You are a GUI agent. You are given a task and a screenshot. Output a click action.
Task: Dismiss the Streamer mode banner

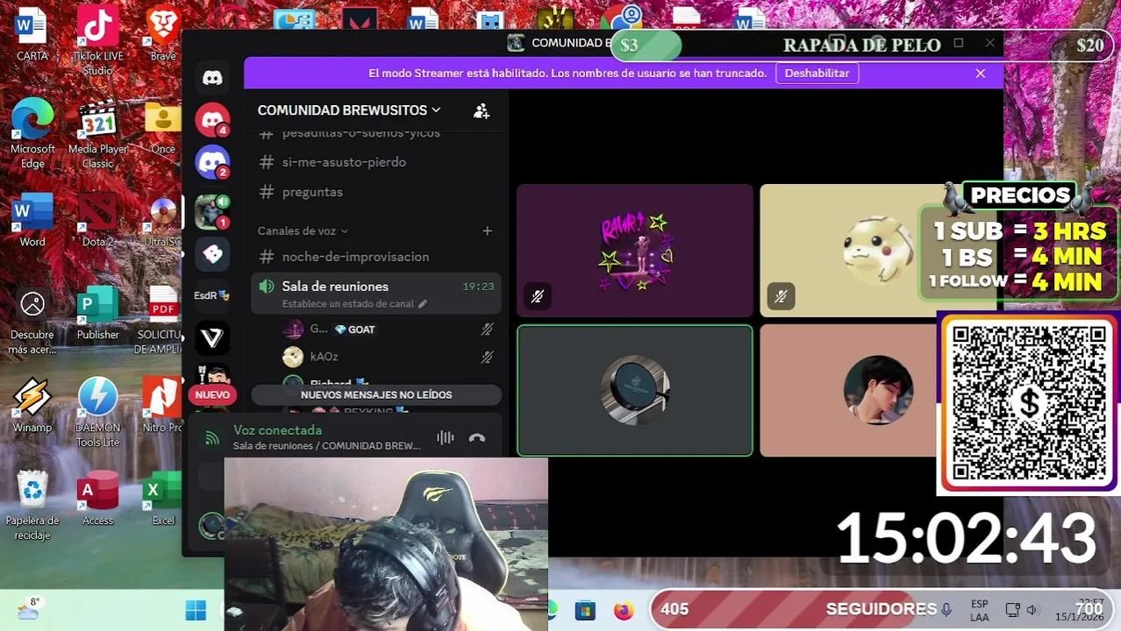coord(981,74)
